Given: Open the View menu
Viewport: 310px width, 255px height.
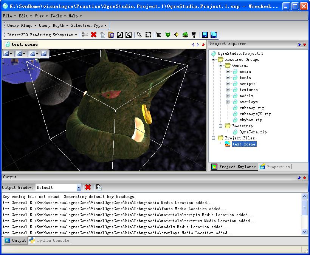Looking at the screenshot, I should point(41,16).
